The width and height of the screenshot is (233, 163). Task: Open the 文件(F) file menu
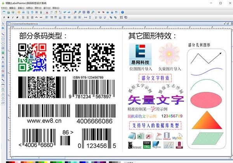pyautogui.click(x=4, y=8)
